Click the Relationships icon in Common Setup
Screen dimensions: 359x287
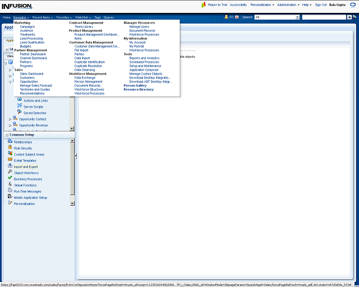[x=10, y=142]
